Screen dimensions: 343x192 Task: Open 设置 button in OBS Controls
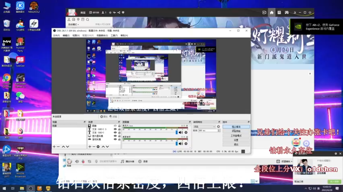coord(236,140)
